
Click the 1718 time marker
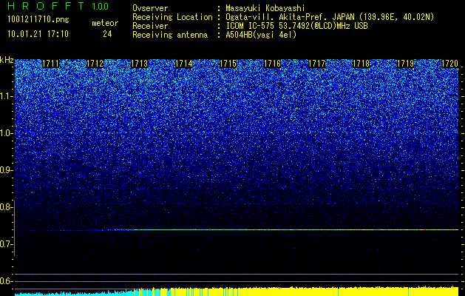[x=362, y=64]
